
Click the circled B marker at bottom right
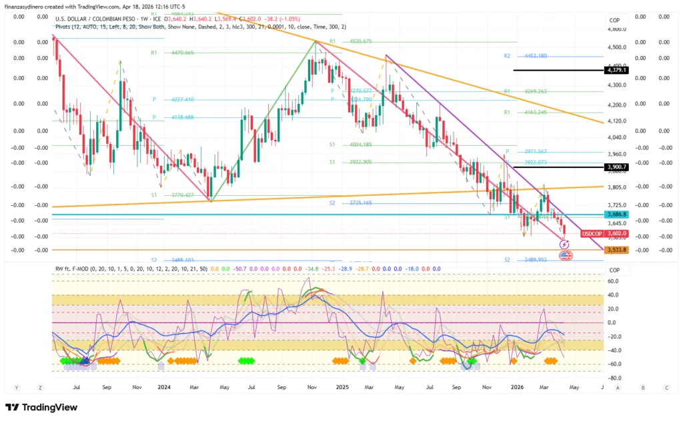642,387
